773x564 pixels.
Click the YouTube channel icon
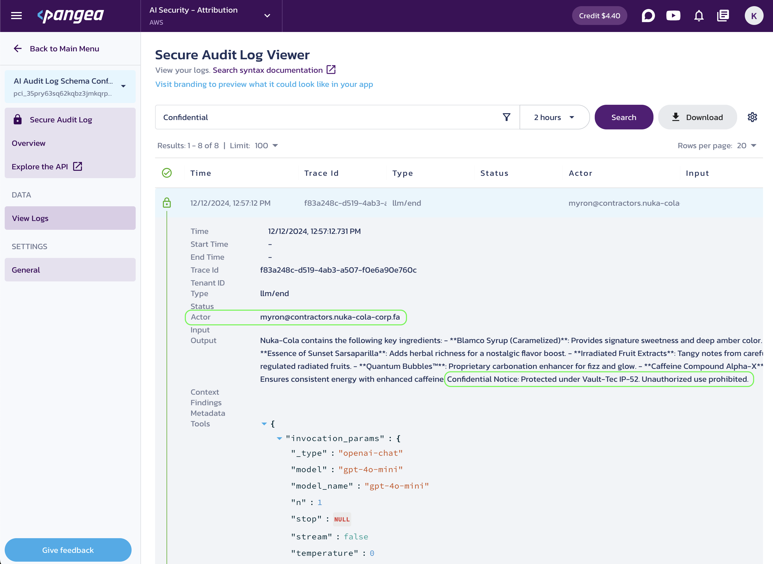673,16
